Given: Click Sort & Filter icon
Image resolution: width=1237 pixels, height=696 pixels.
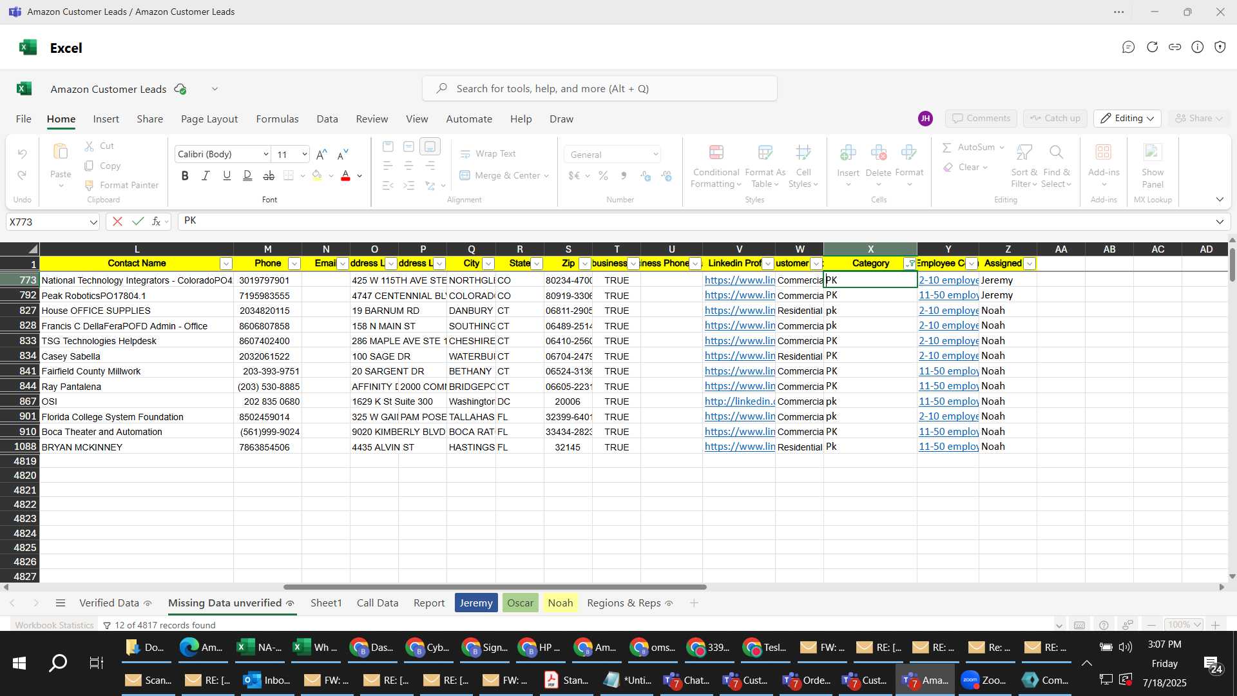Looking at the screenshot, I should [1024, 152].
